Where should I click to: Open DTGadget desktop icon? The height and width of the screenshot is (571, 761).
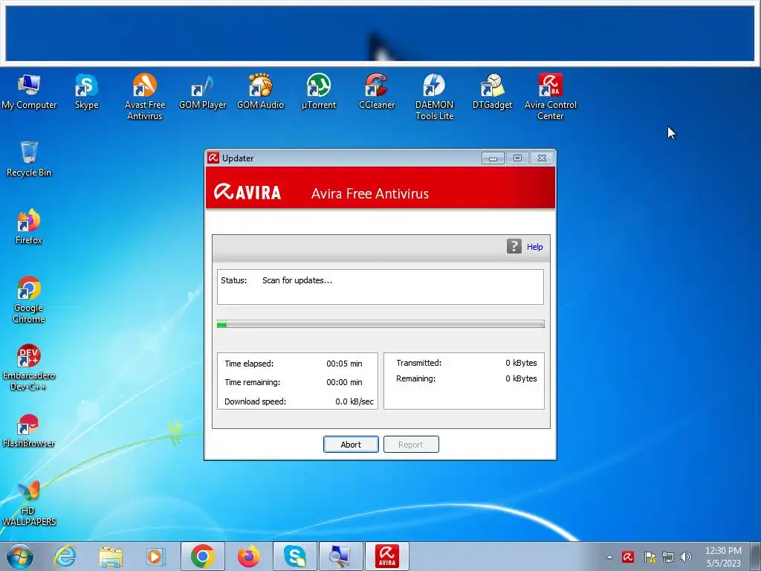[492, 91]
